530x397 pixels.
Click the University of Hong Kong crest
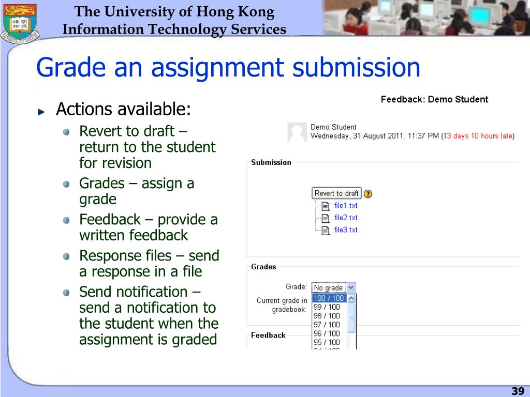(x=20, y=24)
